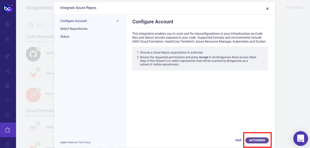Viewport: 310px width, 148px height.
Task: Click the Integrate Azure Repos dialog title
Action: (78, 8)
